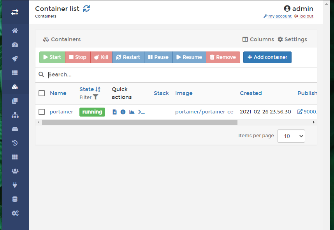Click the Add container button

267,57
